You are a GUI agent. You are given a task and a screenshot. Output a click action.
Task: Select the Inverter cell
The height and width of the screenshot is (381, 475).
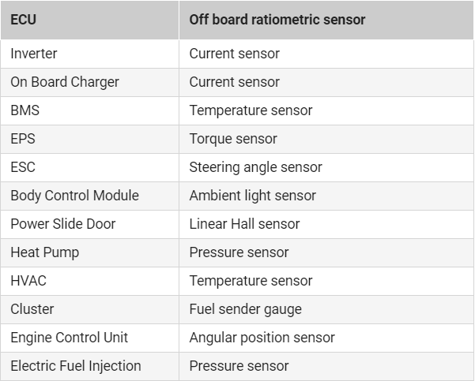(x=34, y=54)
